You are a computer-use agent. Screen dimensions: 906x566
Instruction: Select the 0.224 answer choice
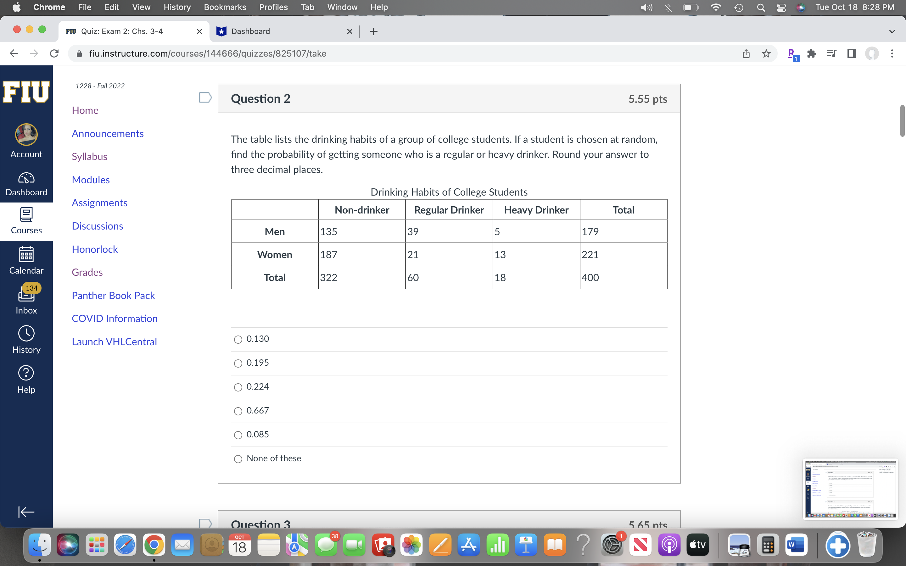click(x=238, y=387)
